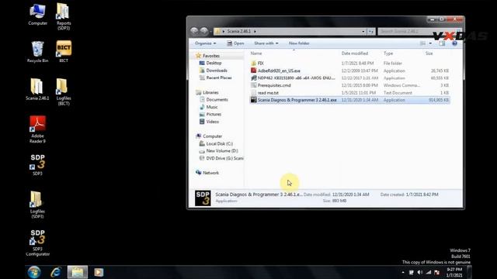
Task: Select the SDP3 Configurator shortcut
Action: click(x=37, y=243)
